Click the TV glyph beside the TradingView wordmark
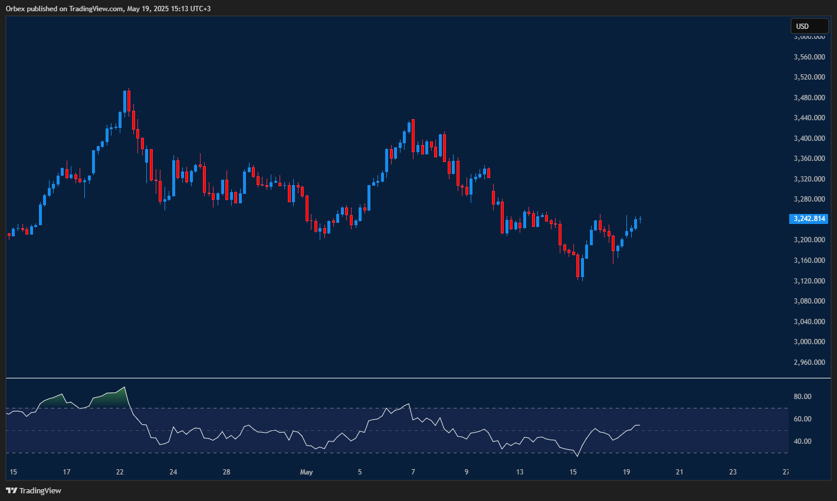Image resolution: width=837 pixels, height=501 pixels. tap(10, 490)
